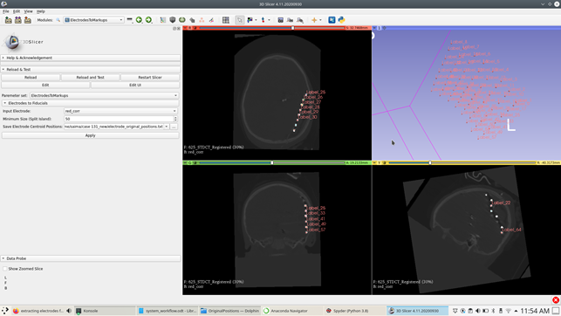Open the Extensions Manager icon

tap(332, 20)
